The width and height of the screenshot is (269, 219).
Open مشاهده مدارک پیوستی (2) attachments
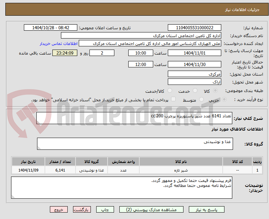(x=151, y=210)
